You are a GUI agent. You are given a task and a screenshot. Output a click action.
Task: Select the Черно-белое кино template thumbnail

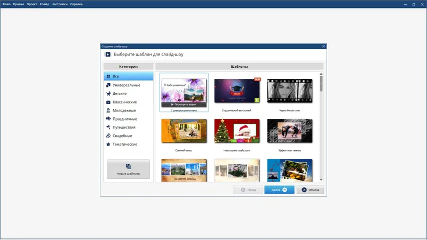(x=290, y=91)
